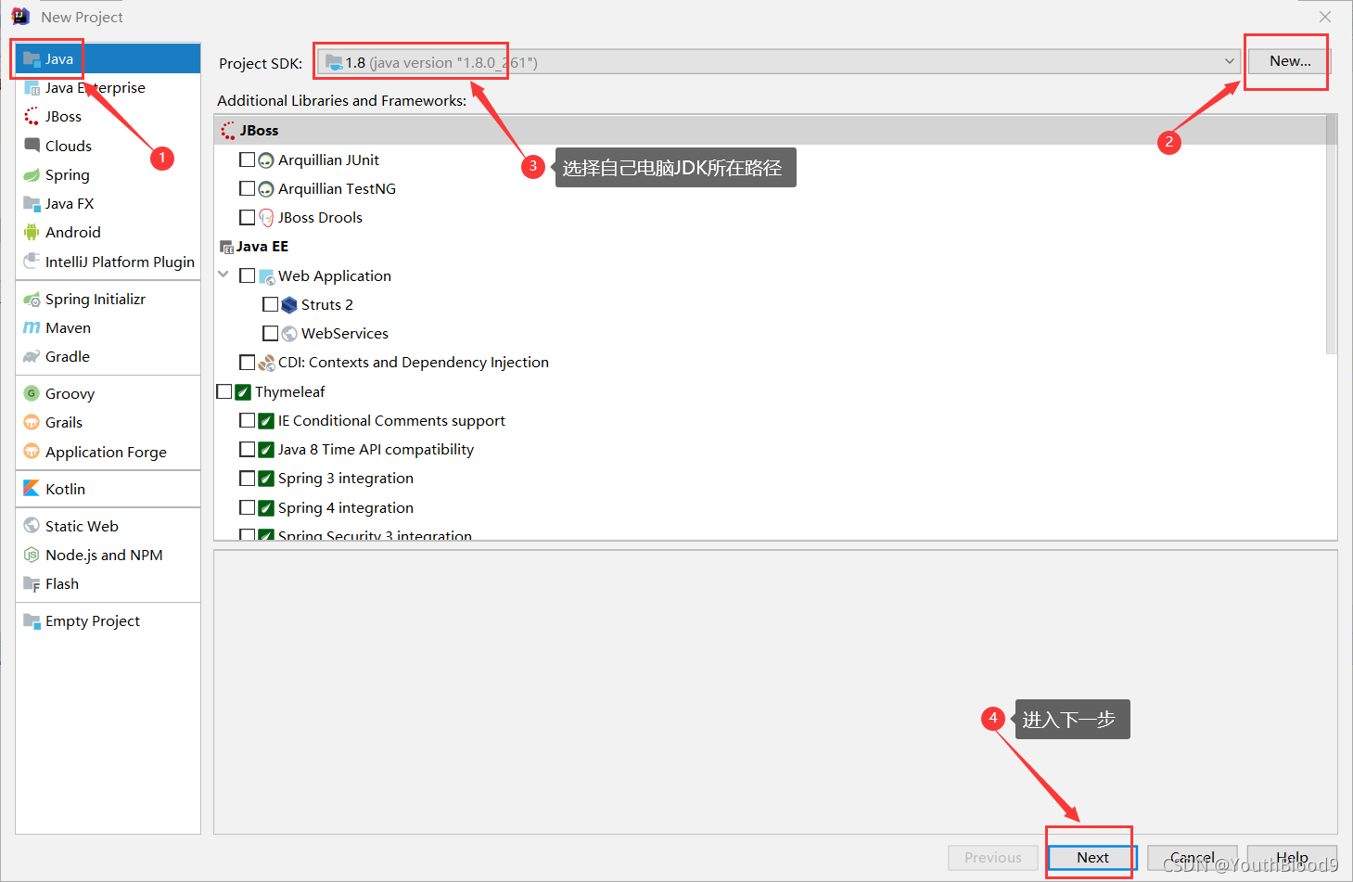1353x882 pixels.
Task: Click the Gradle elephant icon
Action: [32, 357]
